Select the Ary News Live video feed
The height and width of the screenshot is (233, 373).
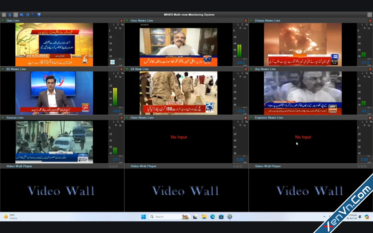pos(303,93)
